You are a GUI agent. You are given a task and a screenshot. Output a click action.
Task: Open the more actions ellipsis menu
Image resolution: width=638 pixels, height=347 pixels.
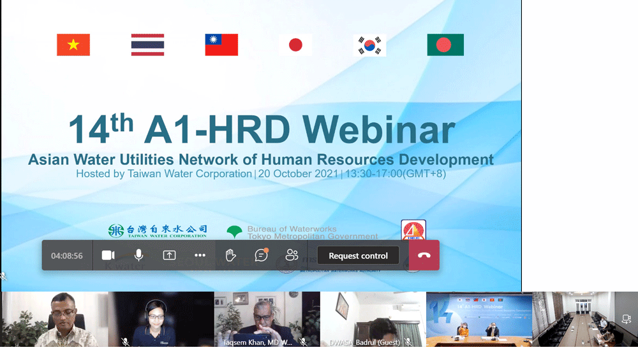(x=200, y=255)
